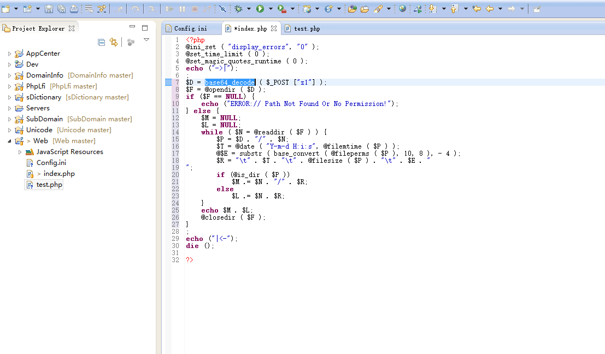Open the New wizard dropdown arrow
The height and width of the screenshot is (354, 605).
(x=16, y=9)
